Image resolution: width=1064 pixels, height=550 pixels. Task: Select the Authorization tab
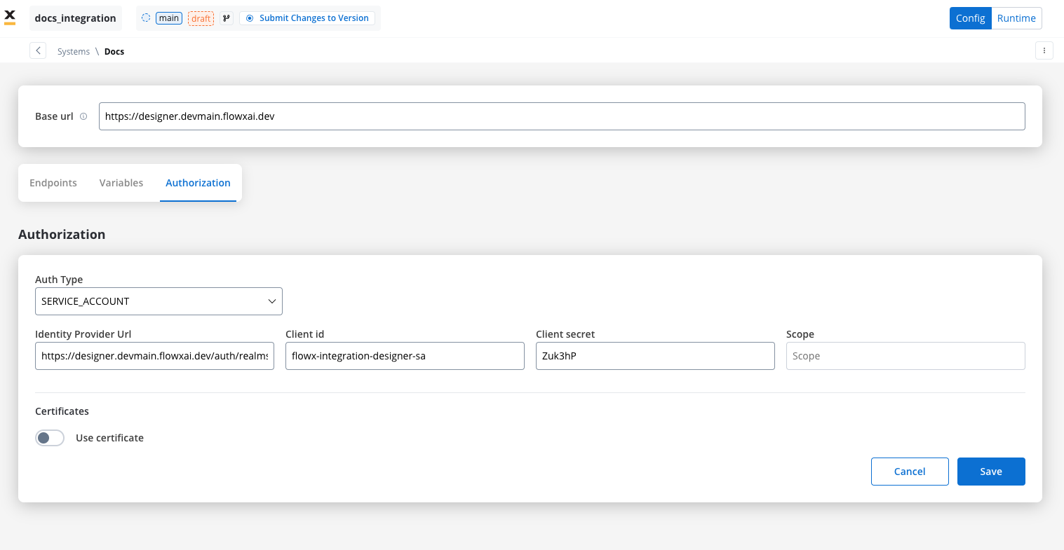198,183
